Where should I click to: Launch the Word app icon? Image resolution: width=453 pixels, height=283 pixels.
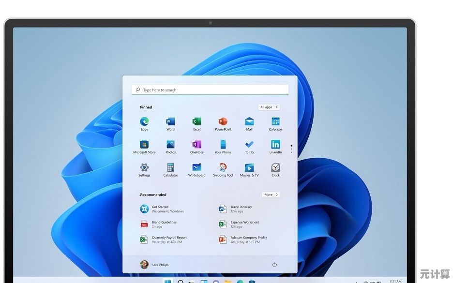[x=170, y=122]
